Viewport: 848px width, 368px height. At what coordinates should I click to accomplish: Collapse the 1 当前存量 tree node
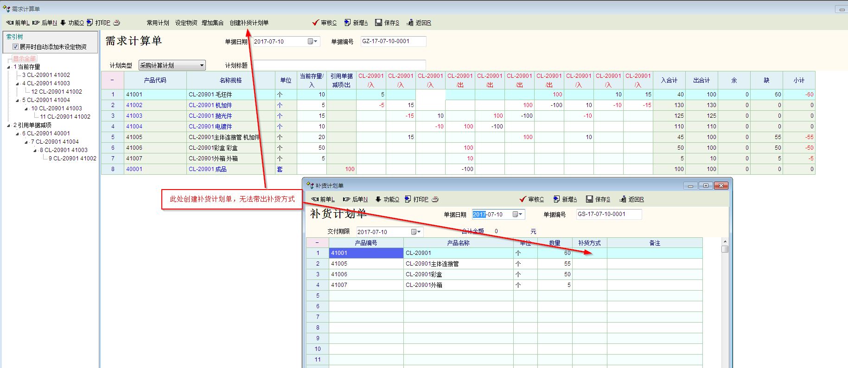pyautogui.click(x=9, y=67)
